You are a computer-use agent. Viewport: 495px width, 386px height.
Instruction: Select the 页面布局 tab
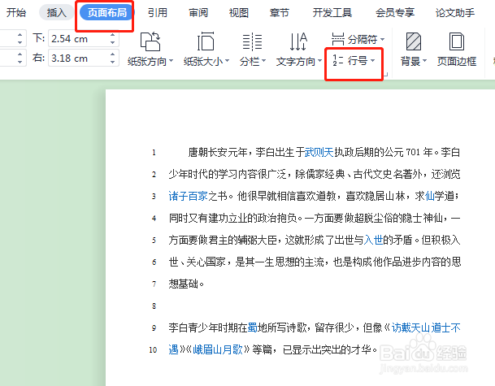tap(107, 13)
